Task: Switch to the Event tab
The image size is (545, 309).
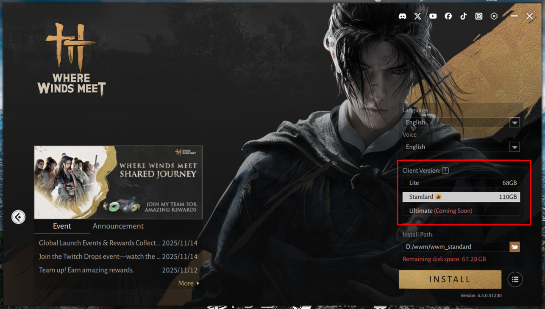Action: click(62, 226)
